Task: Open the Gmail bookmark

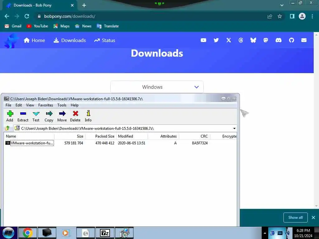Action: coord(13,26)
